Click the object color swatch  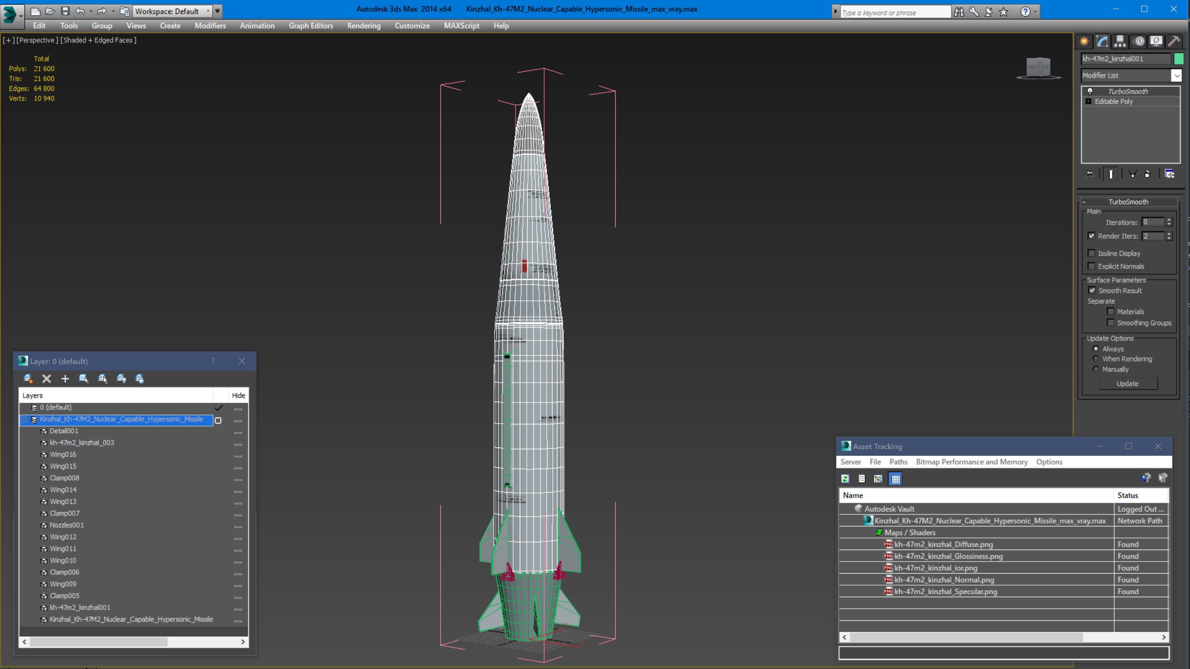[x=1178, y=59]
